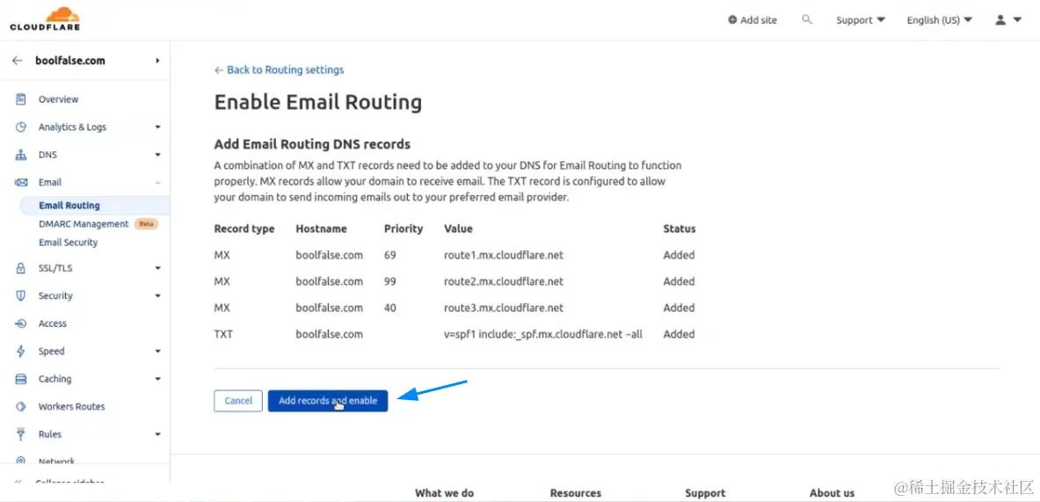
Task: Click the Email envelope icon
Action: point(20,182)
